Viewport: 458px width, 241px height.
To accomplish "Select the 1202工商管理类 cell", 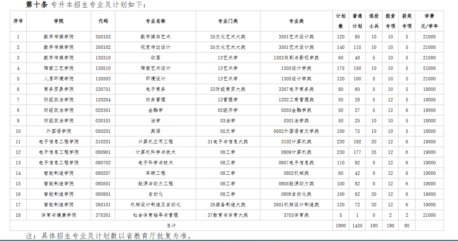I will 296,100.
